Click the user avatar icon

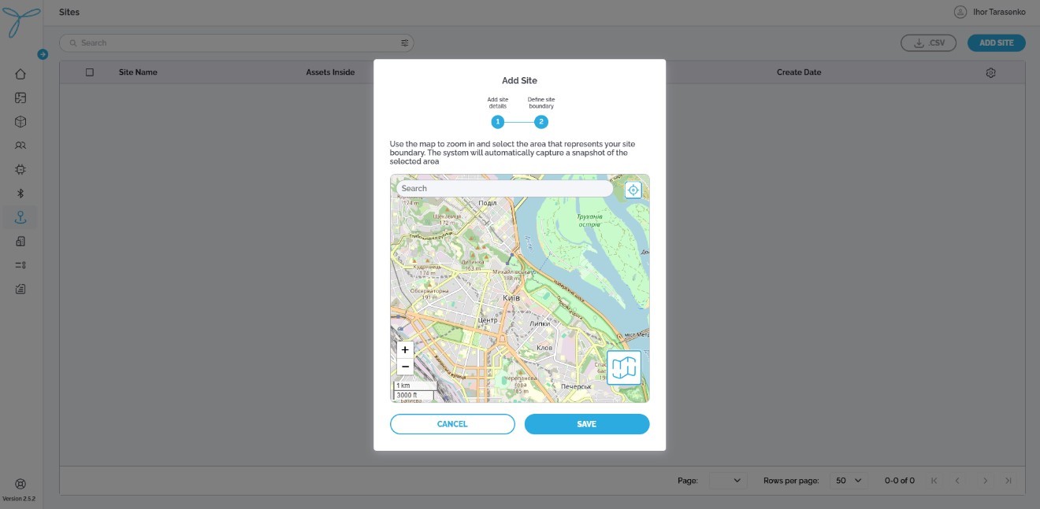pyautogui.click(x=960, y=12)
